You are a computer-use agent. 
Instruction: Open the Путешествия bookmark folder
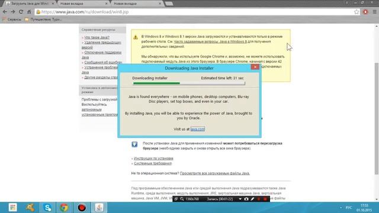(x=43, y=20)
